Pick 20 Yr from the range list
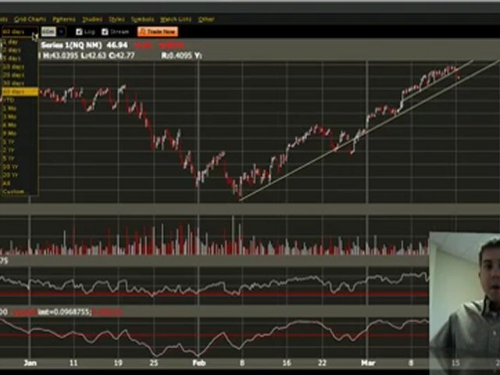The image size is (500, 375). tap(20, 175)
